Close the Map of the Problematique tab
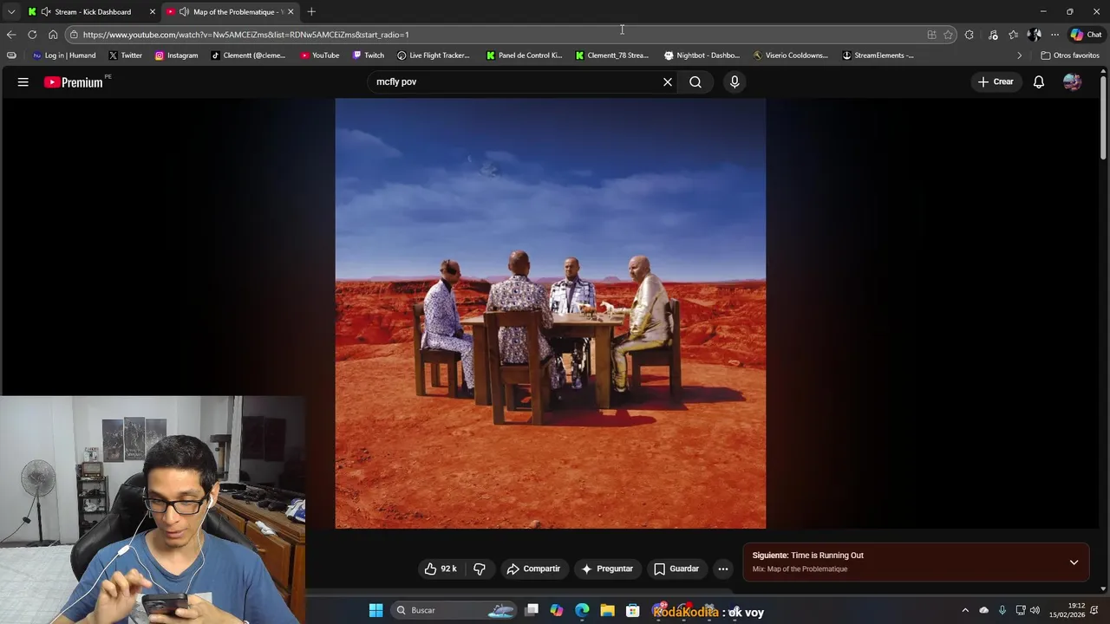This screenshot has width=1110, height=624. 291,11
